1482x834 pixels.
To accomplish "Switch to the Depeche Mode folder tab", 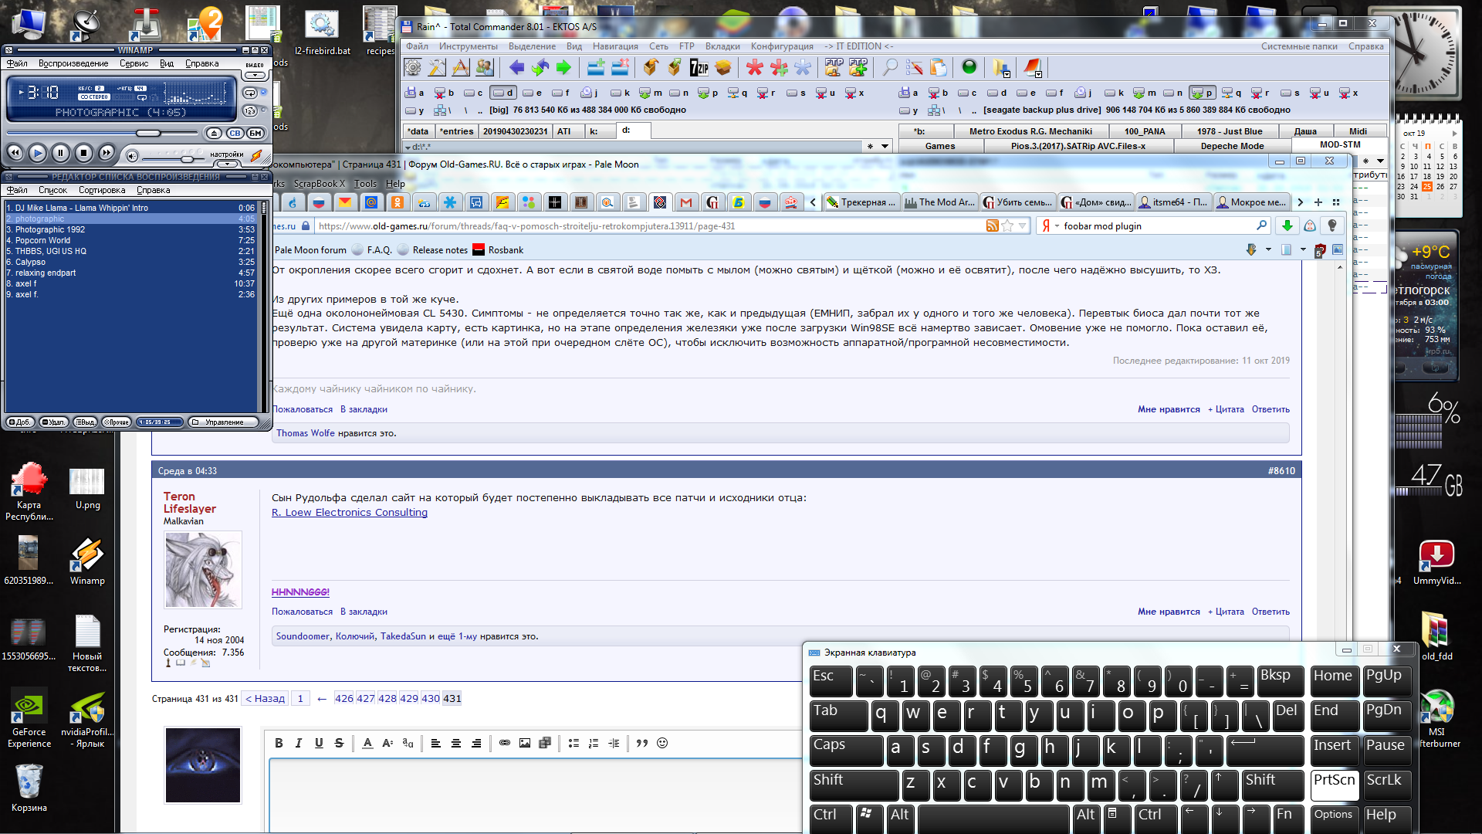I will coord(1232,146).
